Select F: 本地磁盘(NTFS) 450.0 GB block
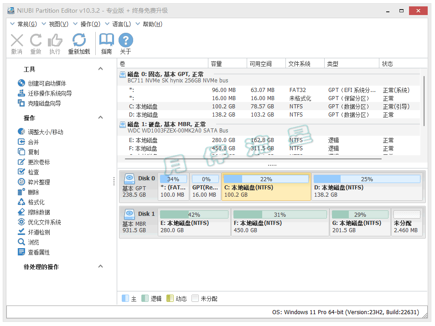435x326 pixels. 280,222
